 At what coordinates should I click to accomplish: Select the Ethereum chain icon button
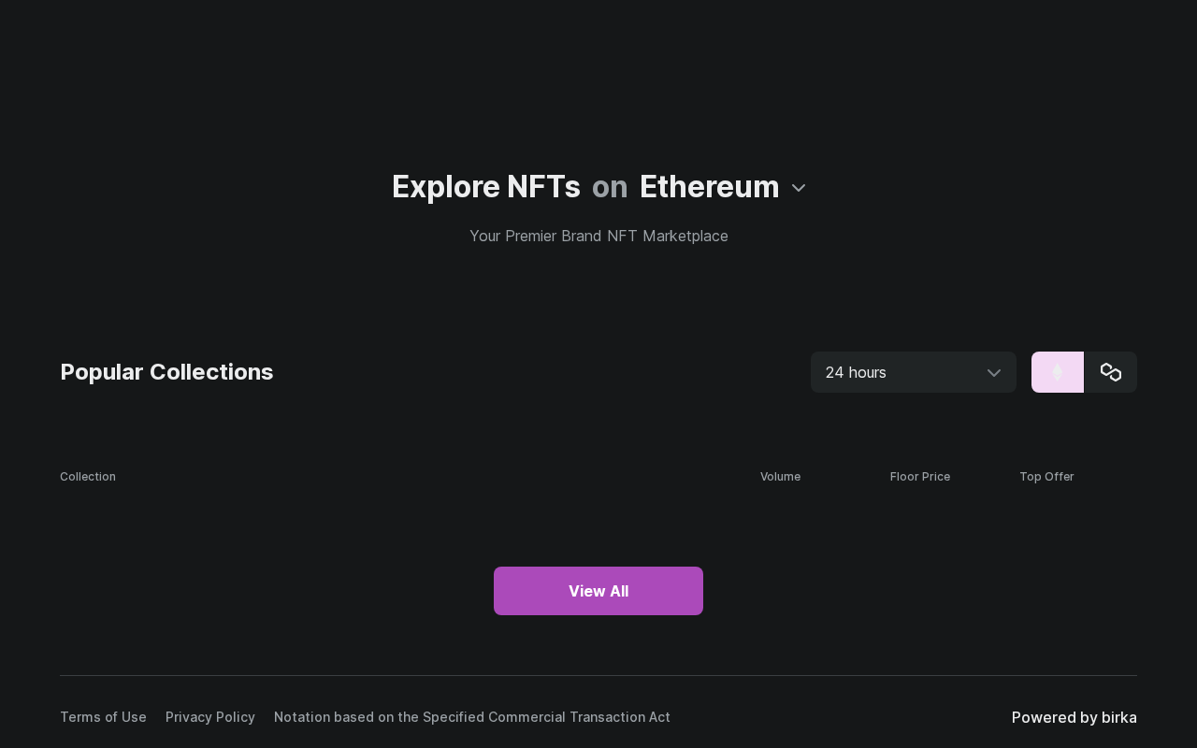point(1057,372)
